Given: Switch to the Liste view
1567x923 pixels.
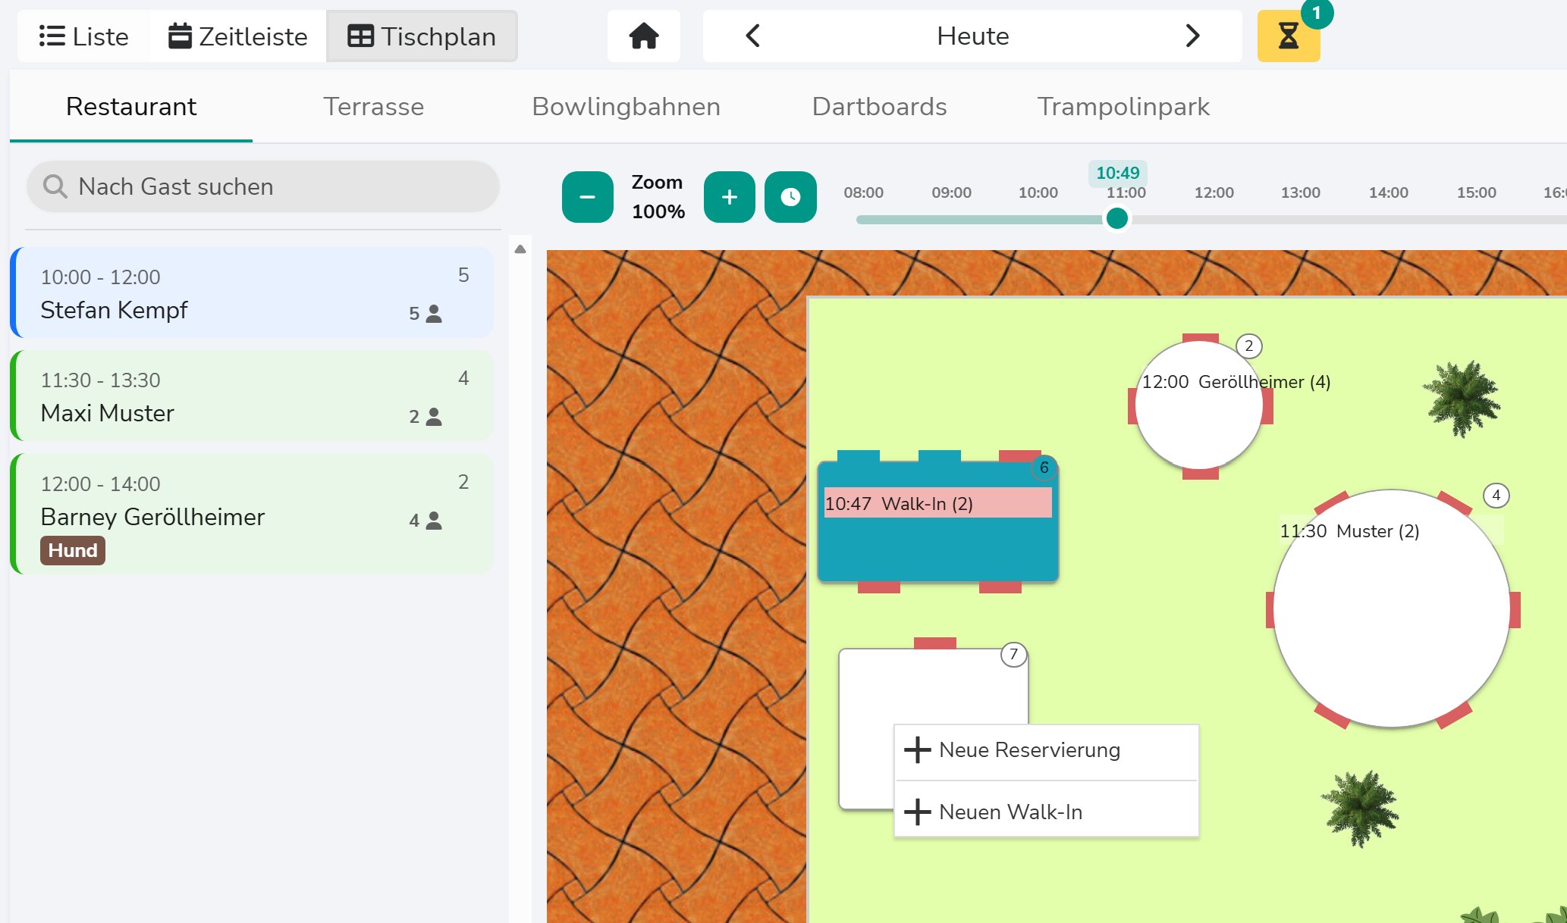Looking at the screenshot, I should pos(83,36).
